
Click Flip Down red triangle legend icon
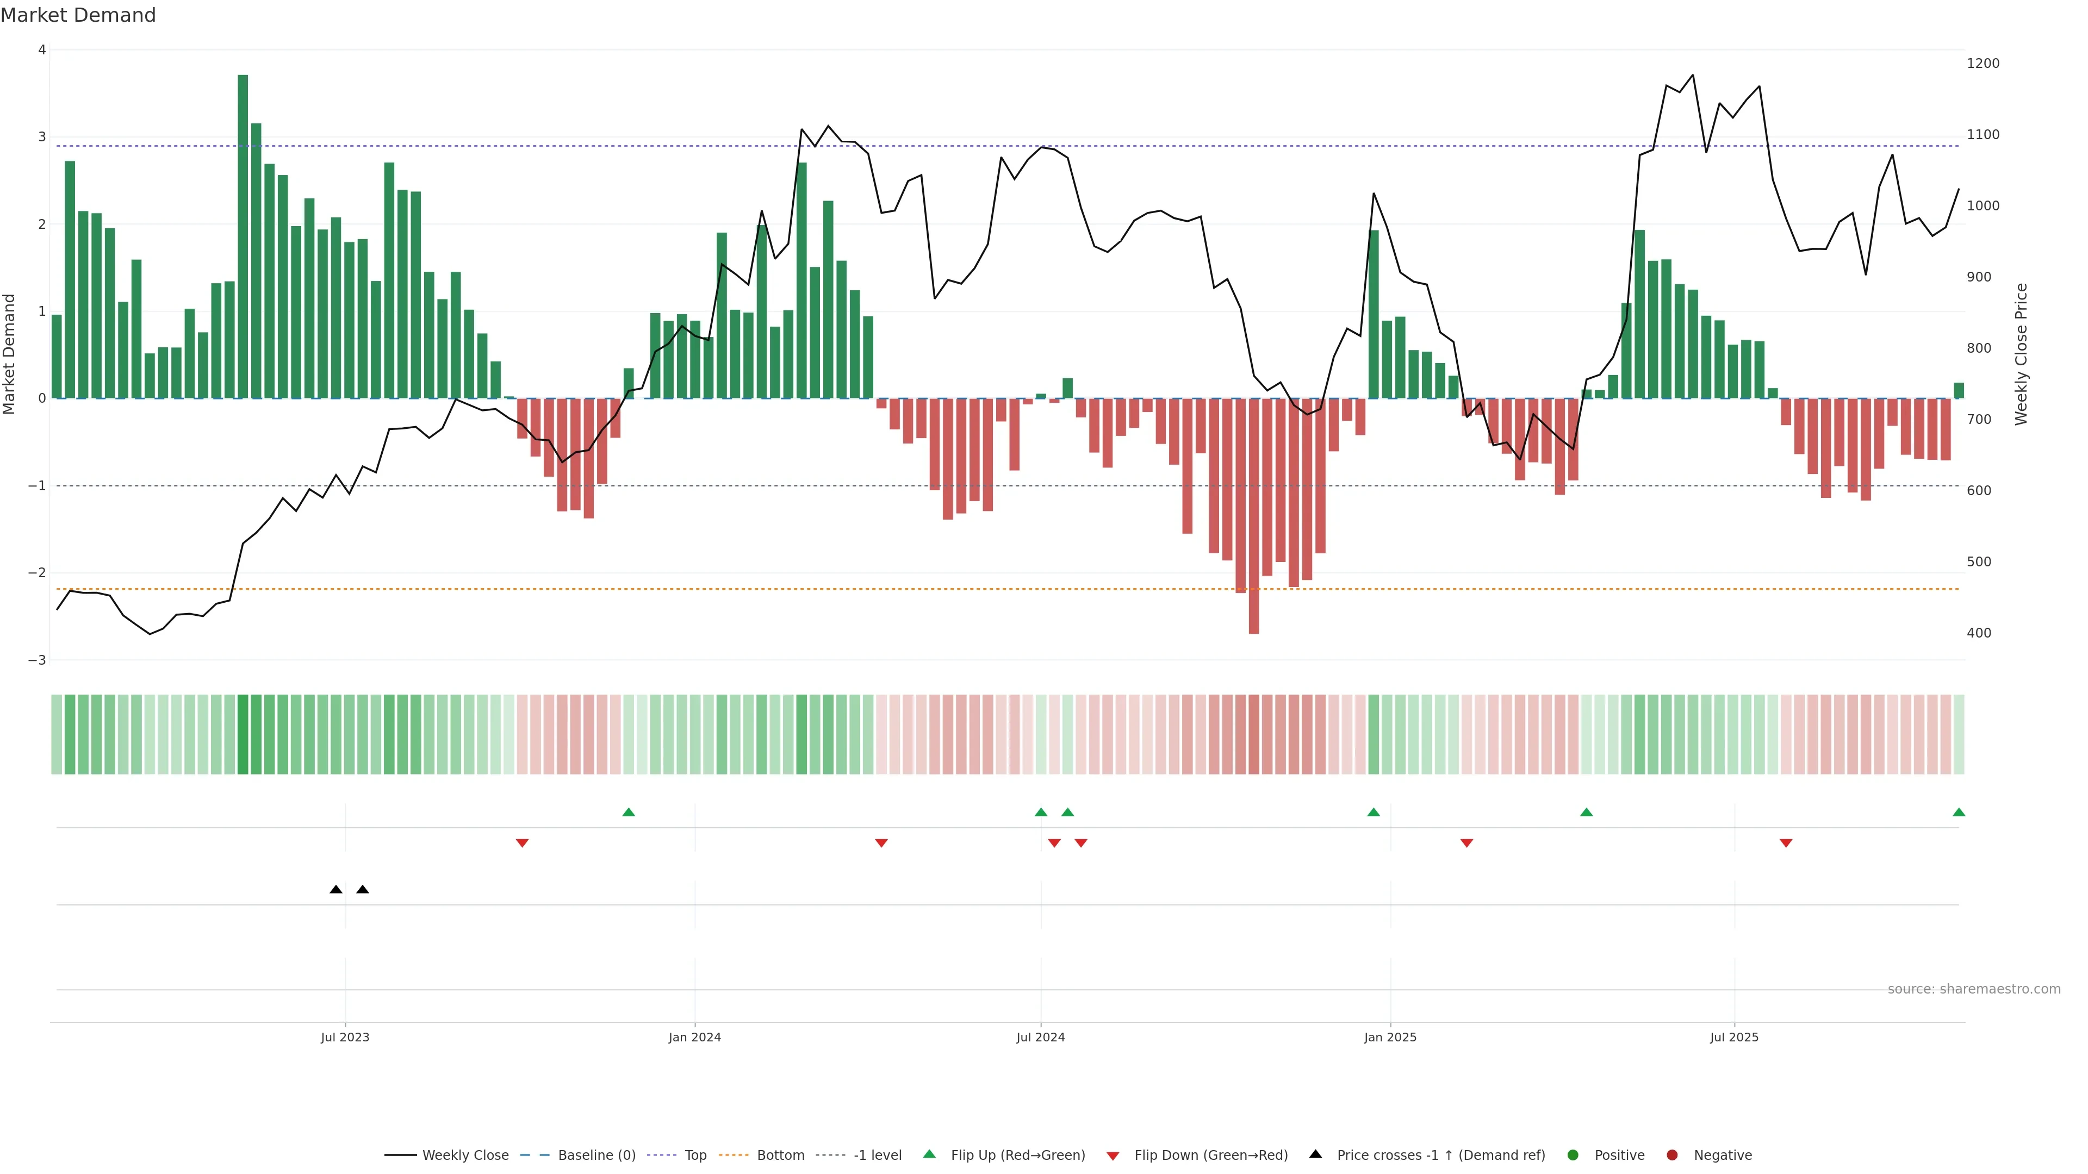pyautogui.click(x=1113, y=1156)
